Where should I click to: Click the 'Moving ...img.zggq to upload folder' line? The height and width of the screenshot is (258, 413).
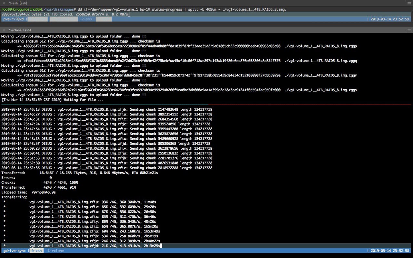[74, 65]
